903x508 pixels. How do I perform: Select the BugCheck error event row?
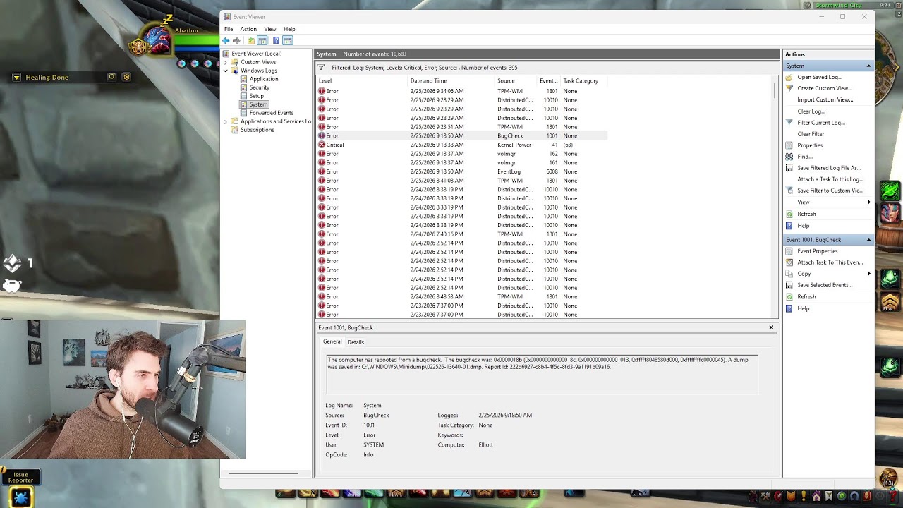462,135
